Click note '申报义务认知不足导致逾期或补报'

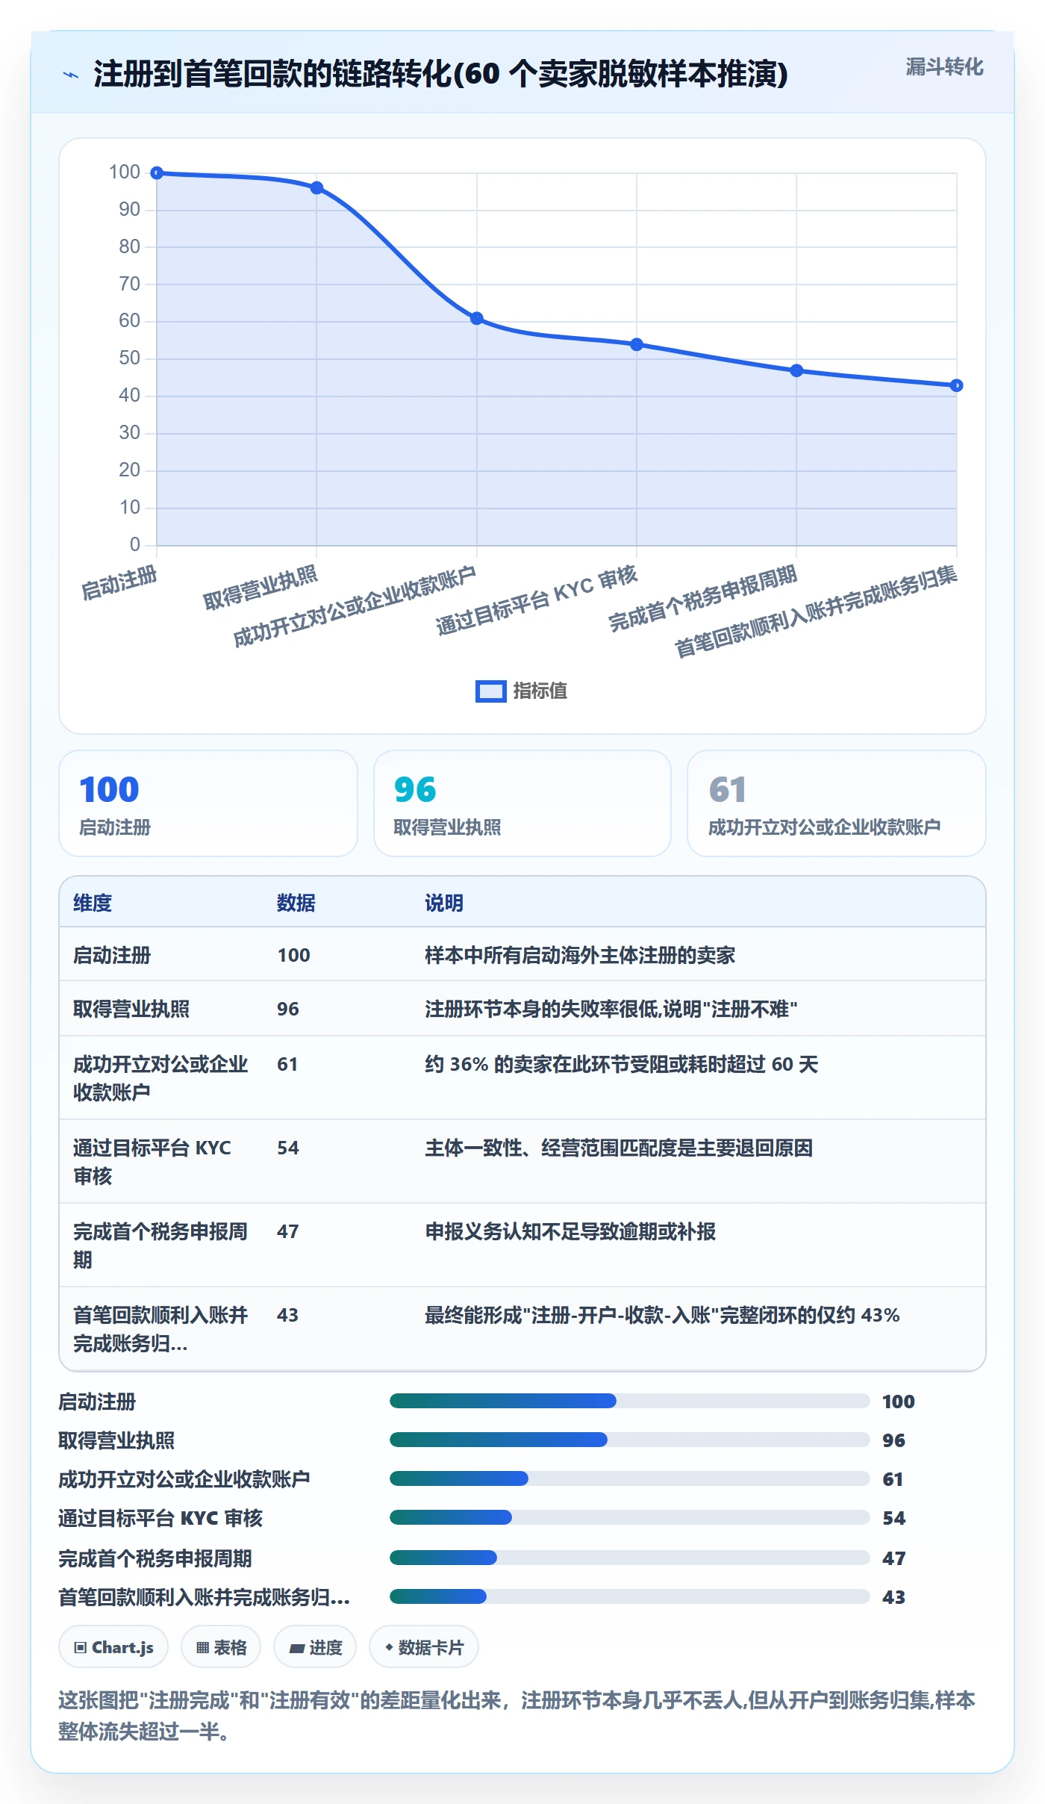pyautogui.click(x=570, y=1231)
